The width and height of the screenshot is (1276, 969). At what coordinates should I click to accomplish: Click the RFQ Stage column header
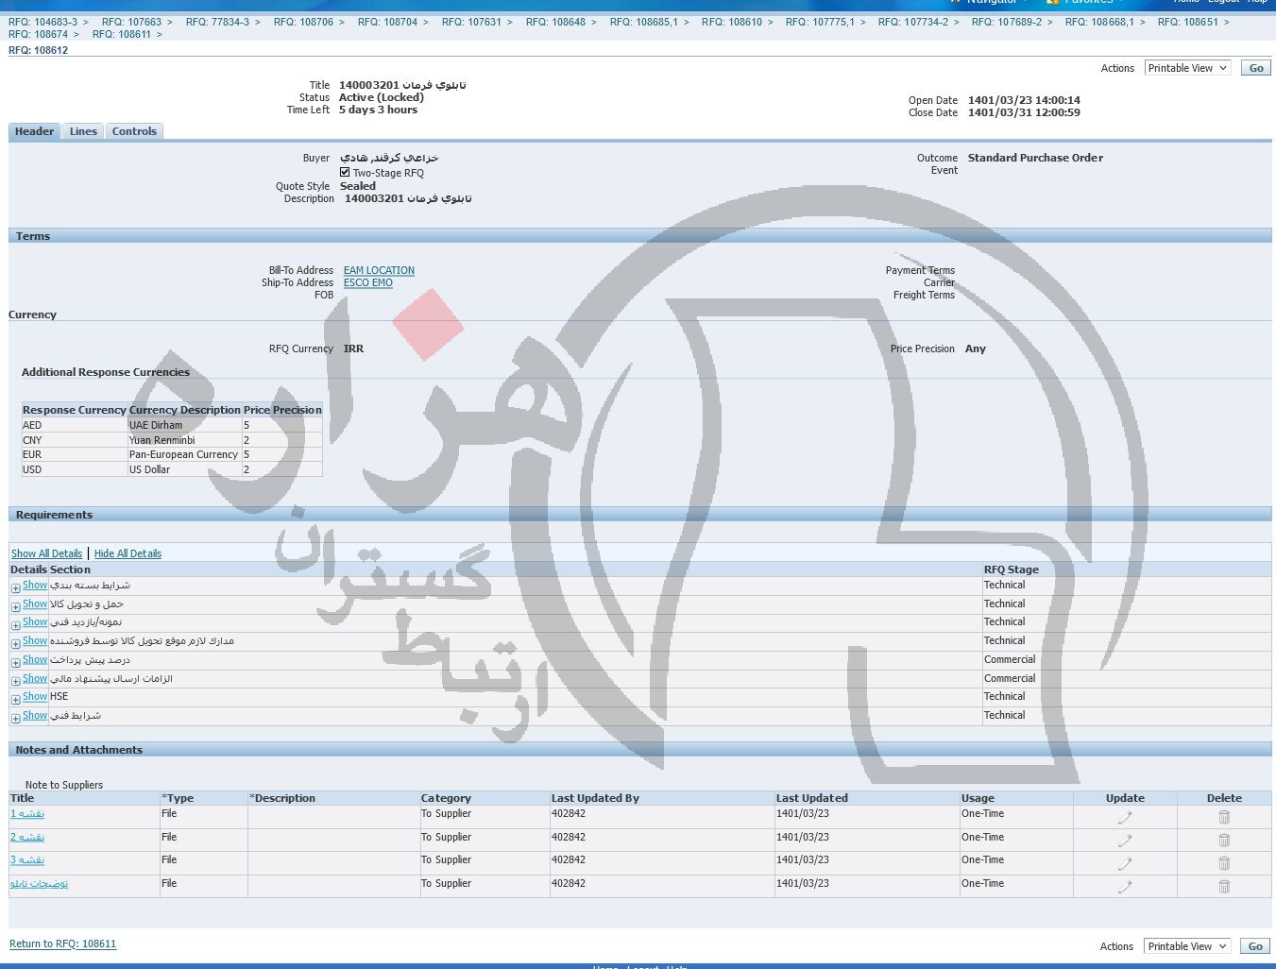1012,569
